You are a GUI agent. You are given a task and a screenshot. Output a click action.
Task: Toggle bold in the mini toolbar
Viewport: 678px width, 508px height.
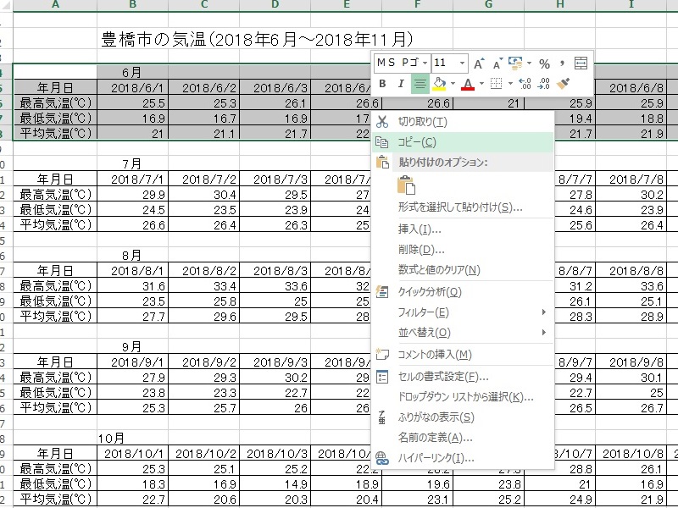(x=382, y=84)
